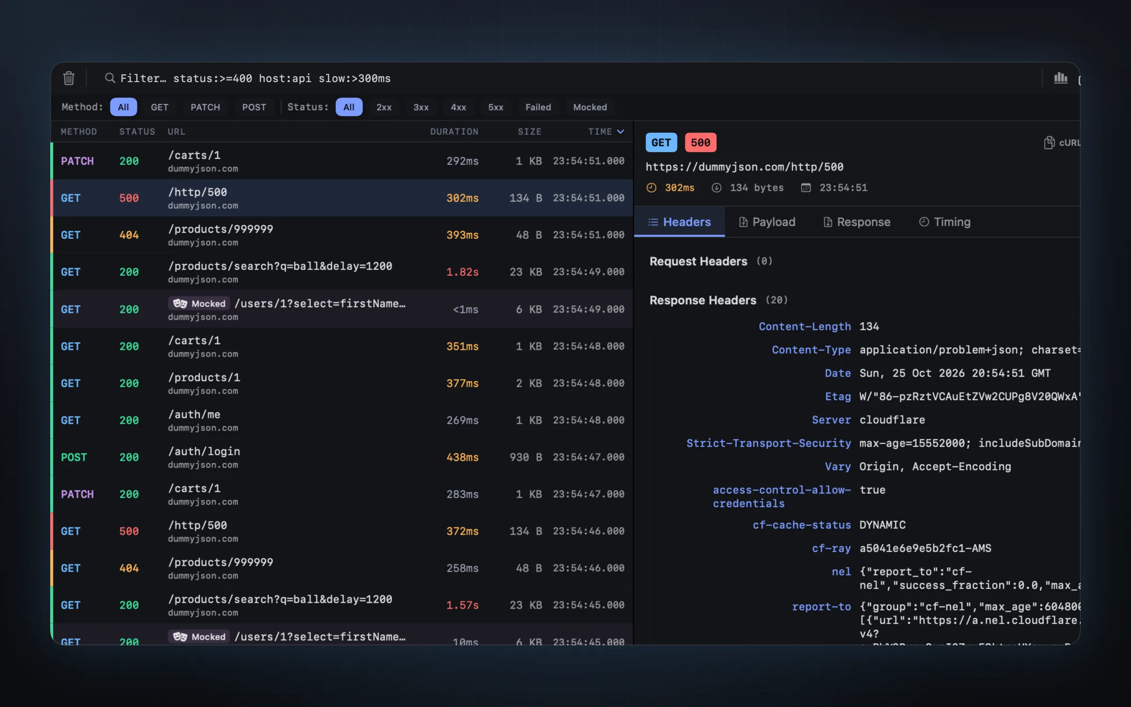The width and height of the screenshot is (1131, 707).
Task: Show only 4xx status responses
Action: [458, 107]
